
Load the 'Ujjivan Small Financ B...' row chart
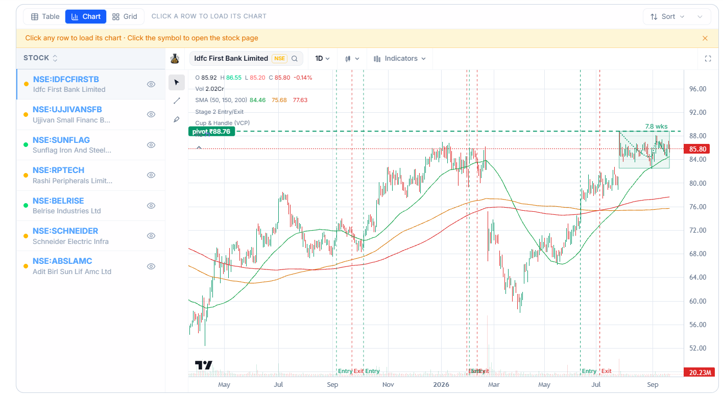[90, 114]
